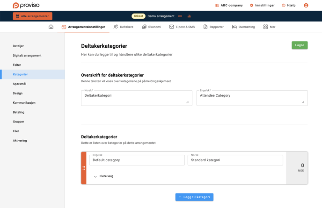Viewport: 322px width, 208px height.
Task: Open Innstillinger gear settings
Action: coord(262,5)
